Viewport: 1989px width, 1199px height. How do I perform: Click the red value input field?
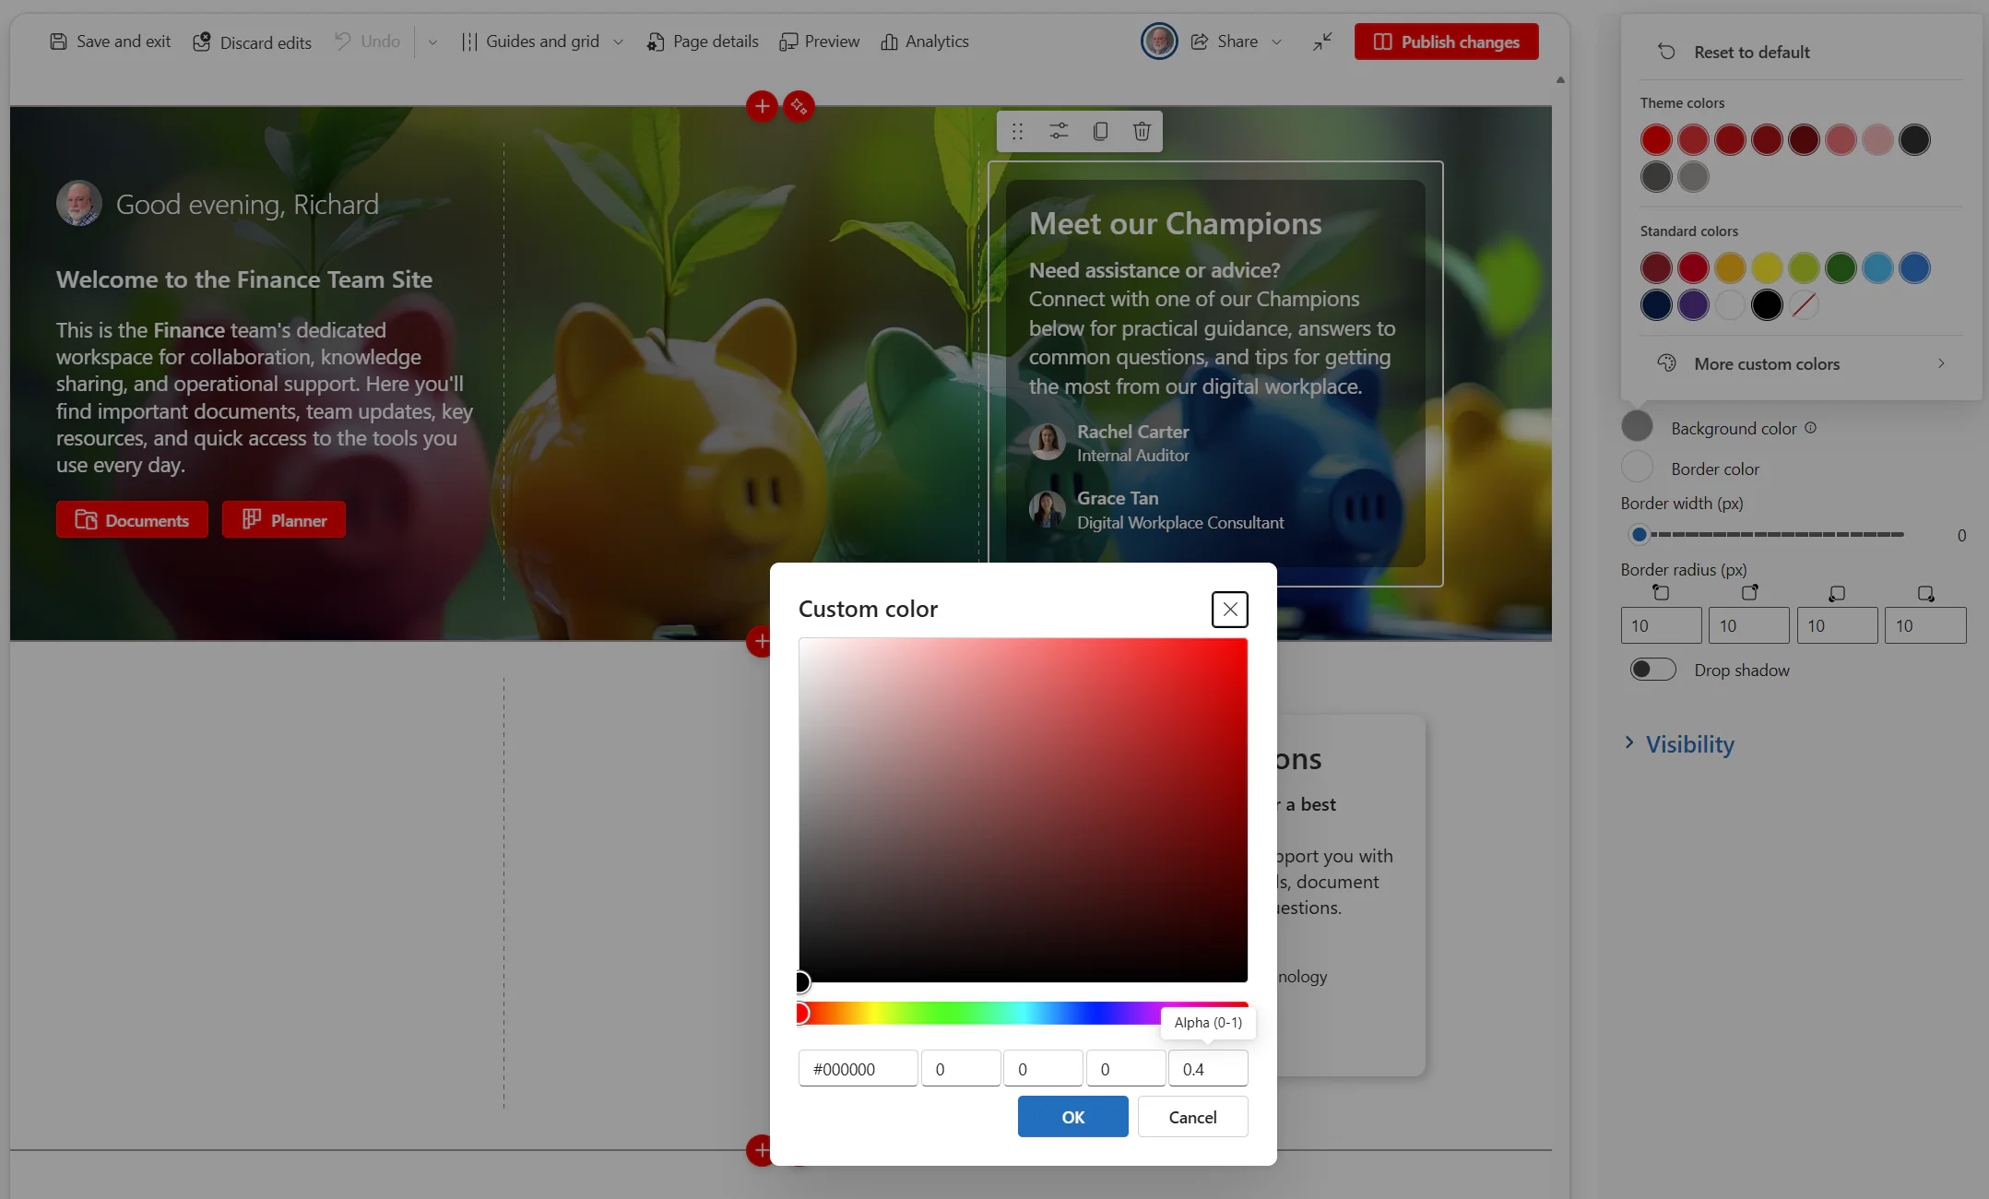click(961, 1069)
